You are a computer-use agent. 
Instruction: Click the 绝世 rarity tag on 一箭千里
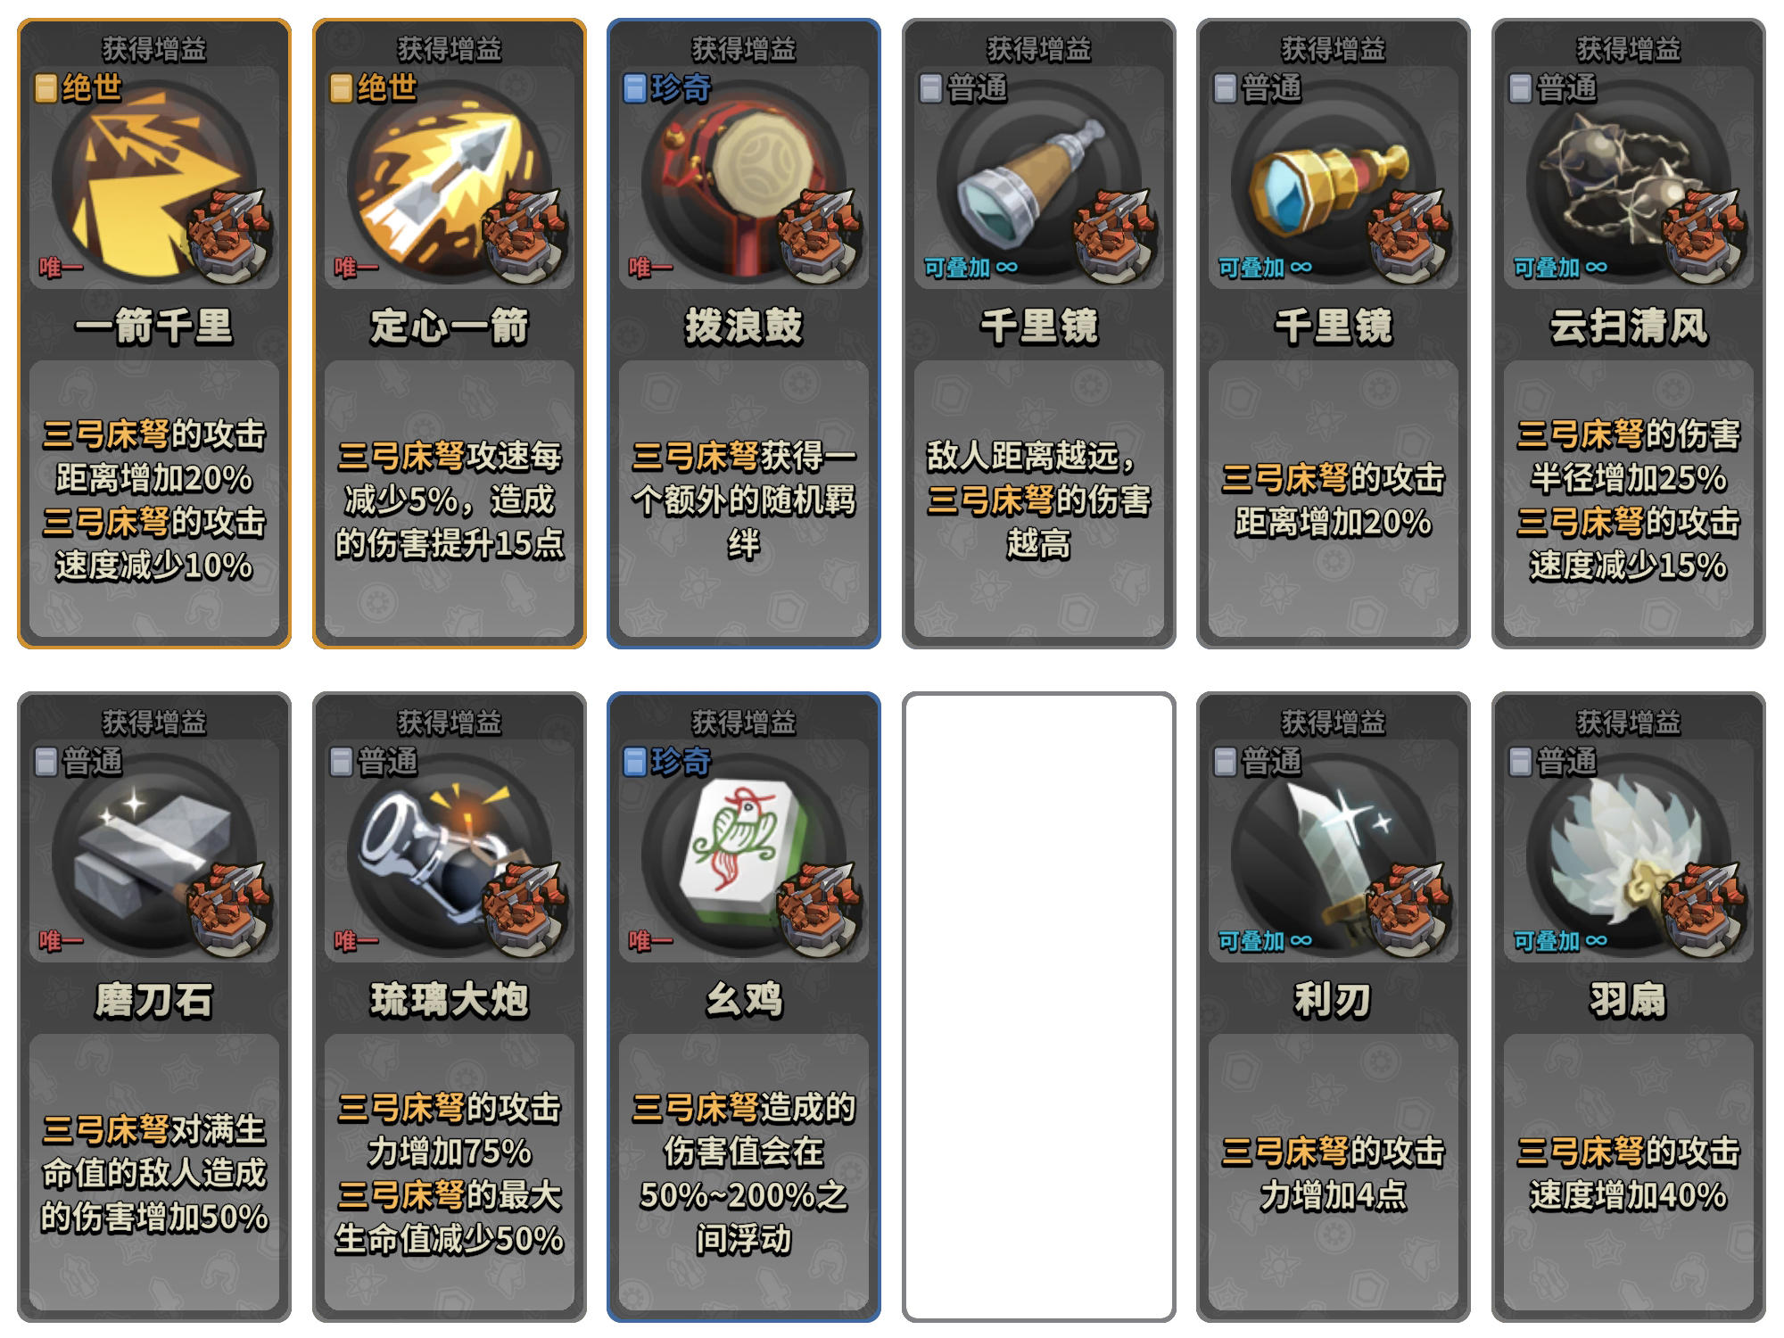click(78, 87)
